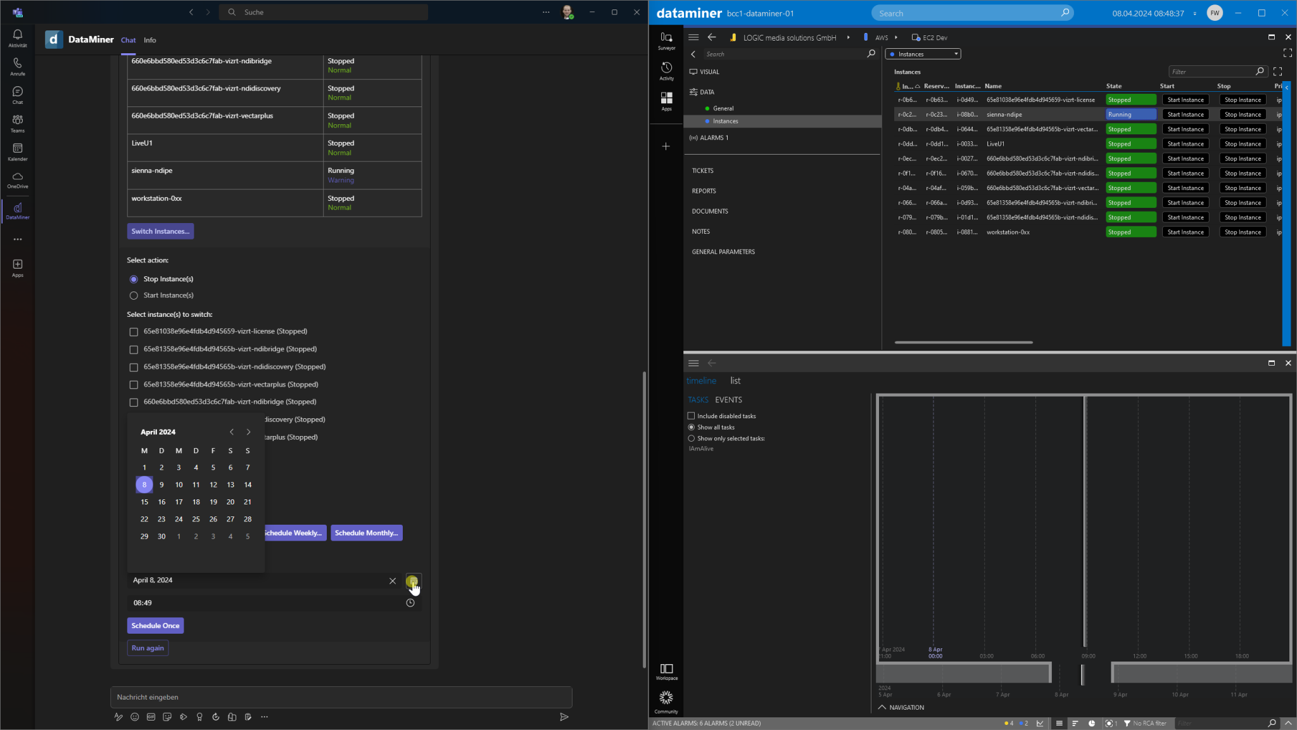This screenshot has width=1297, height=730.
Task: Open the Activity panel in DataMiner
Action: 666,71
